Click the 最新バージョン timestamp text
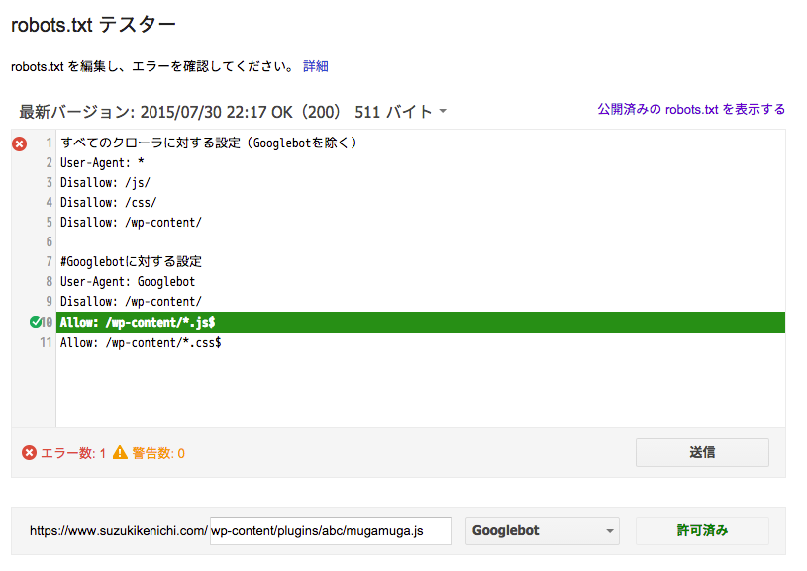 pos(179,112)
